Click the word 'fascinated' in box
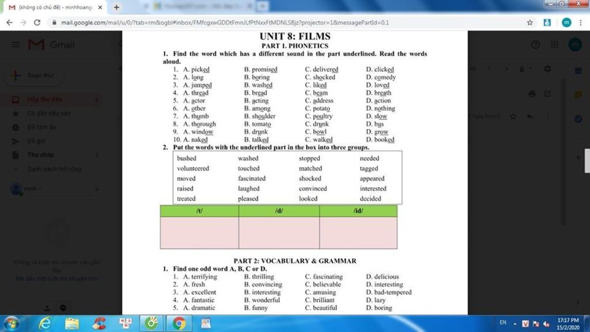The width and height of the screenshot is (590, 332). coord(252,179)
